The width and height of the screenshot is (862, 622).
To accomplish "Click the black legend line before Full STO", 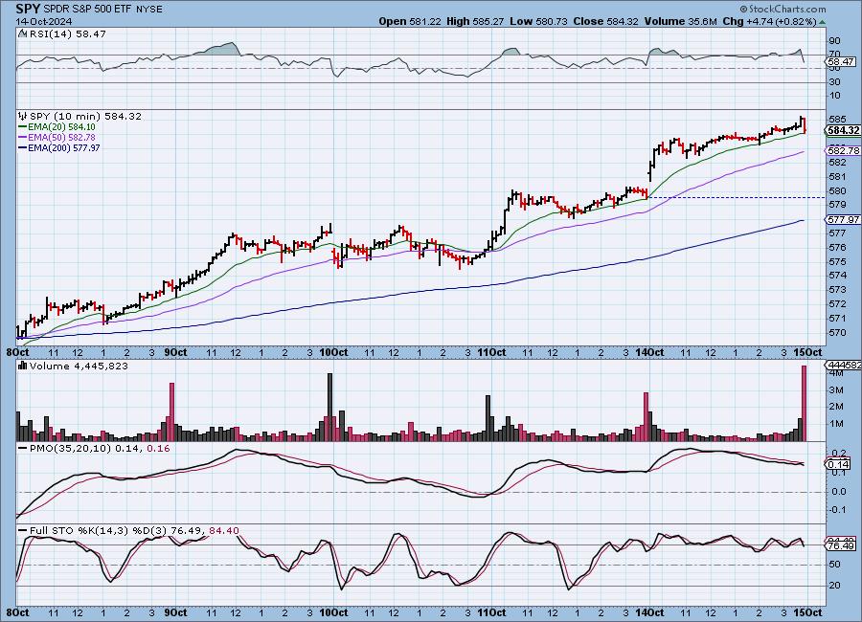I will (x=23, y=531).
